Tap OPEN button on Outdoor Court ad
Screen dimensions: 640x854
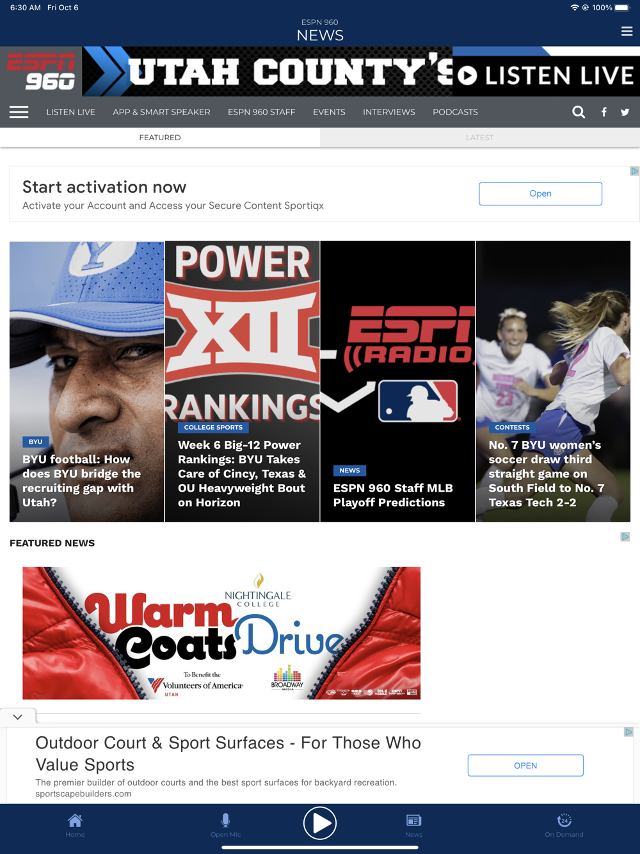tap(525, 766)
